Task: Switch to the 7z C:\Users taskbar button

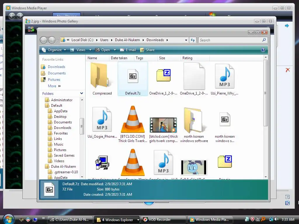Action: (70, 220)
